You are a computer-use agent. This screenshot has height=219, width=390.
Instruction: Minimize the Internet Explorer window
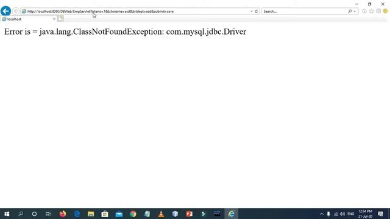[x=356, y=4]
